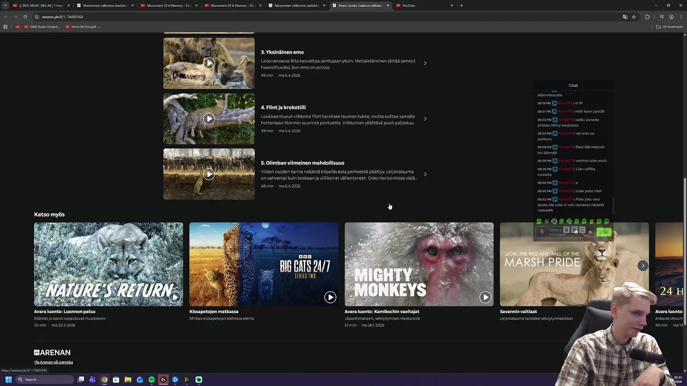Open chevron arrow next to Flint ja krokotiili

(425, 118)
